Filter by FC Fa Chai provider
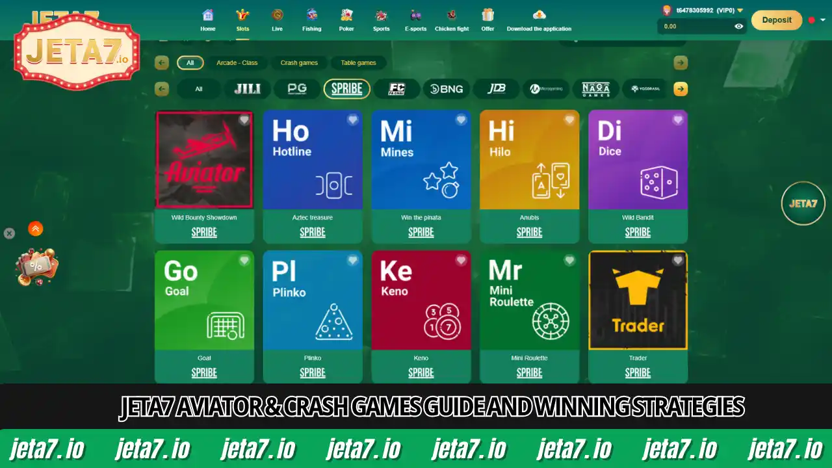The height and width of the screenshot is (468, 832). pyautogui.click(x=396, y=89)
